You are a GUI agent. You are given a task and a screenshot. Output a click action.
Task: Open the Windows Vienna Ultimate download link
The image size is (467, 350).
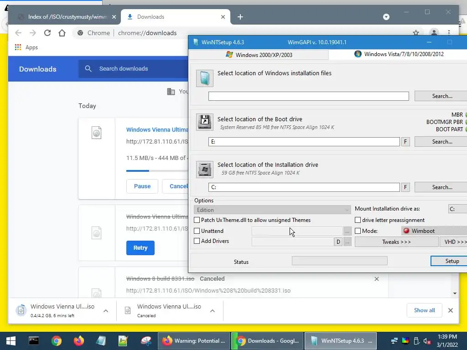coord(157,130)
